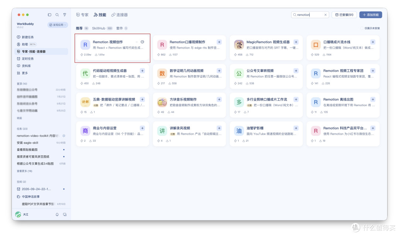Viewport: 399px width, 236px height.
Task: Open the sidebar search magnifier icon
Action: pyautogui.click(x=57, y=15)
